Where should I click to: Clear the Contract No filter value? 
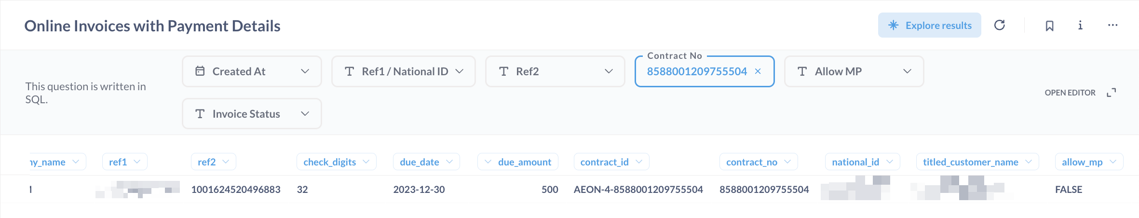758,71
